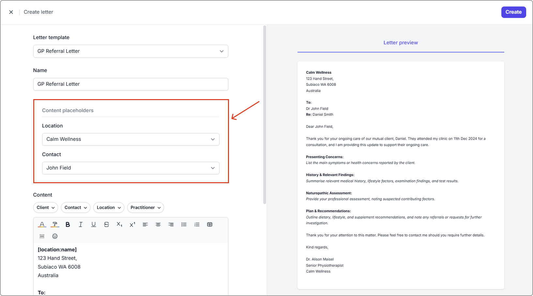The width and height of the screenshot is (533, 296).
Task: Open the emoji picker
Action: point(55,236)
